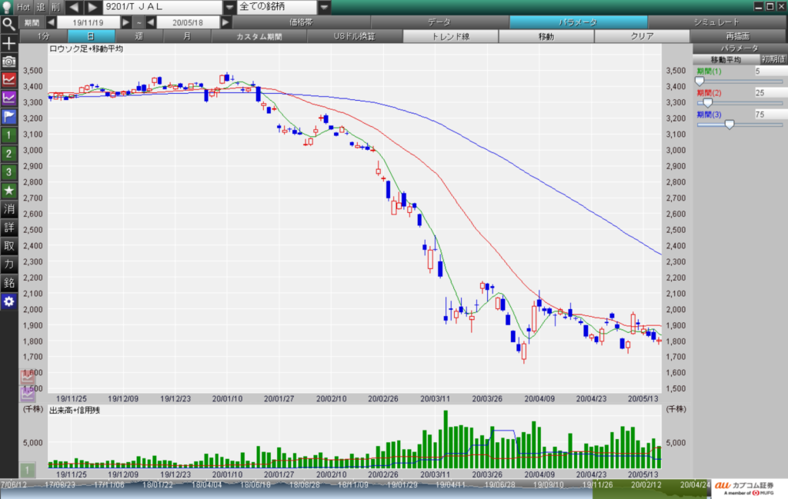Click the purple chart icon in sidebar
This screenshot has height=499, width=788.
(x=8, y=98)
